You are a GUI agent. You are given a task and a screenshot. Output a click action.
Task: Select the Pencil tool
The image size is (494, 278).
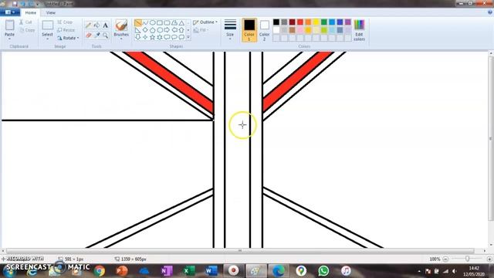click(89, 25)
